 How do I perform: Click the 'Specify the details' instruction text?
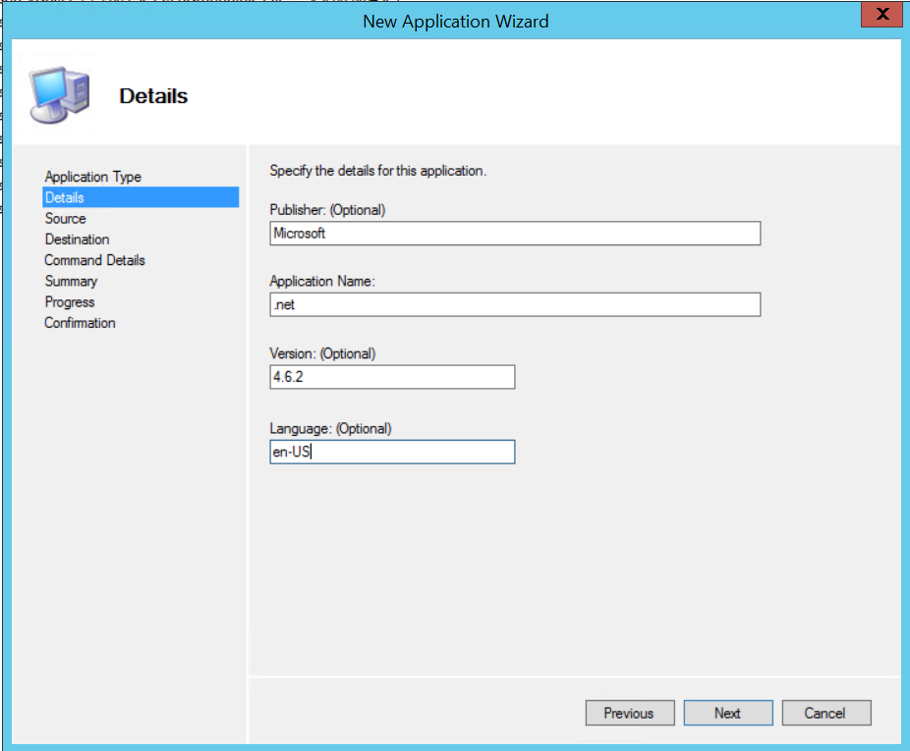378,171
